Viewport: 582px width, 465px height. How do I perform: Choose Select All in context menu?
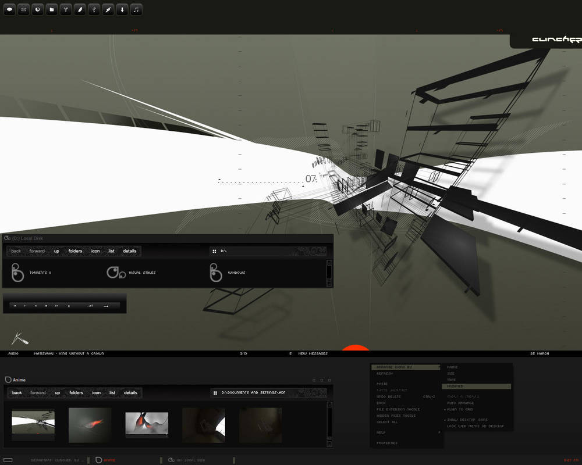387,423
